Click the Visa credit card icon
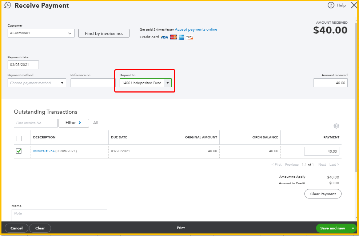Screen dimensions: 359x236 coord(164,37)
